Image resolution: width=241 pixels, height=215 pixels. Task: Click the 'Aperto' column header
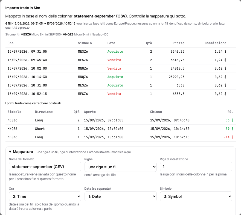[90, 112]
